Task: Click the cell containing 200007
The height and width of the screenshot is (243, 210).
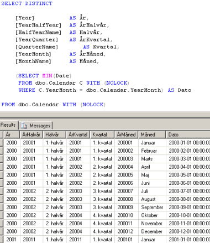Action: point(127,191)
